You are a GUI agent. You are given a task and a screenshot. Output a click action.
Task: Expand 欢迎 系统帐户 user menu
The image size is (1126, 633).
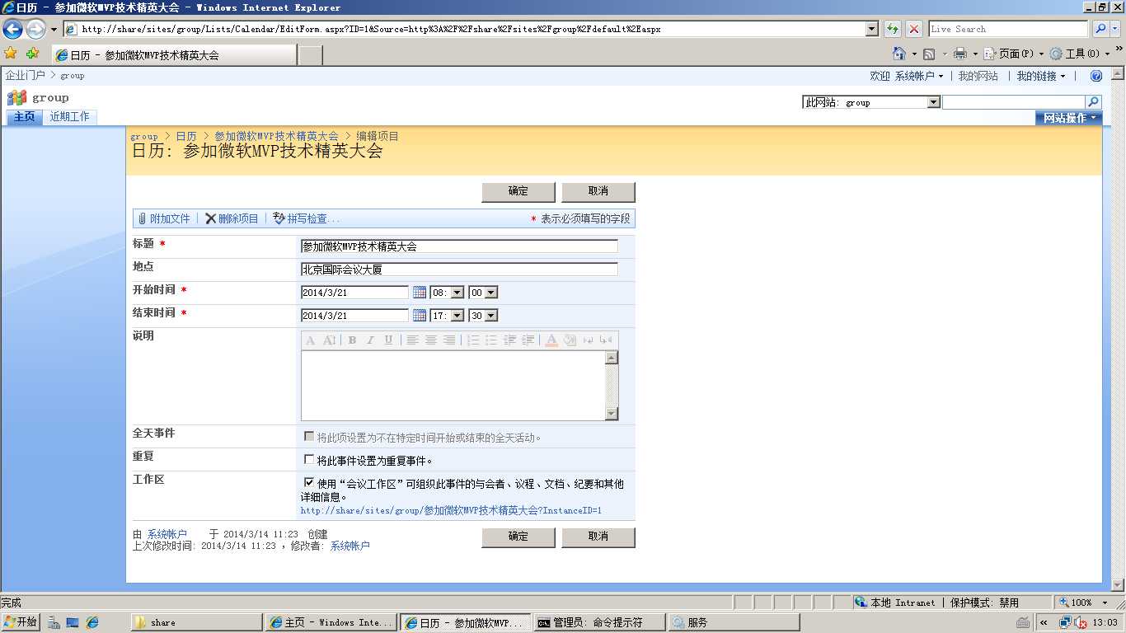(907, 76)
